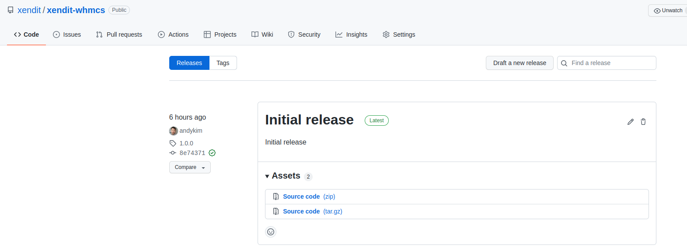Click the Unwatch button

tap(668, 10)
